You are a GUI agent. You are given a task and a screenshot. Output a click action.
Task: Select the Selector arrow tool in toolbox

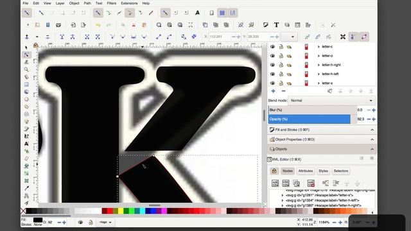coord(26,47)
